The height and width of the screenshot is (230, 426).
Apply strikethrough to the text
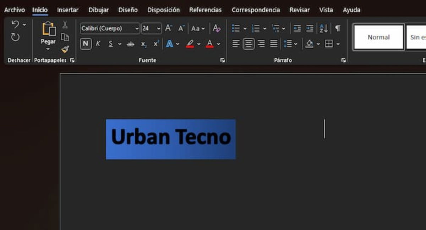(x=130, y=44)
